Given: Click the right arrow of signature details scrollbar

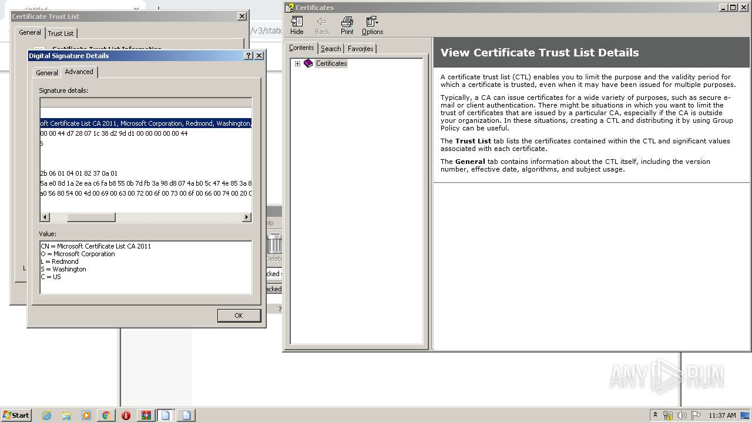Looking at the screenshot, I should point(247,217).
